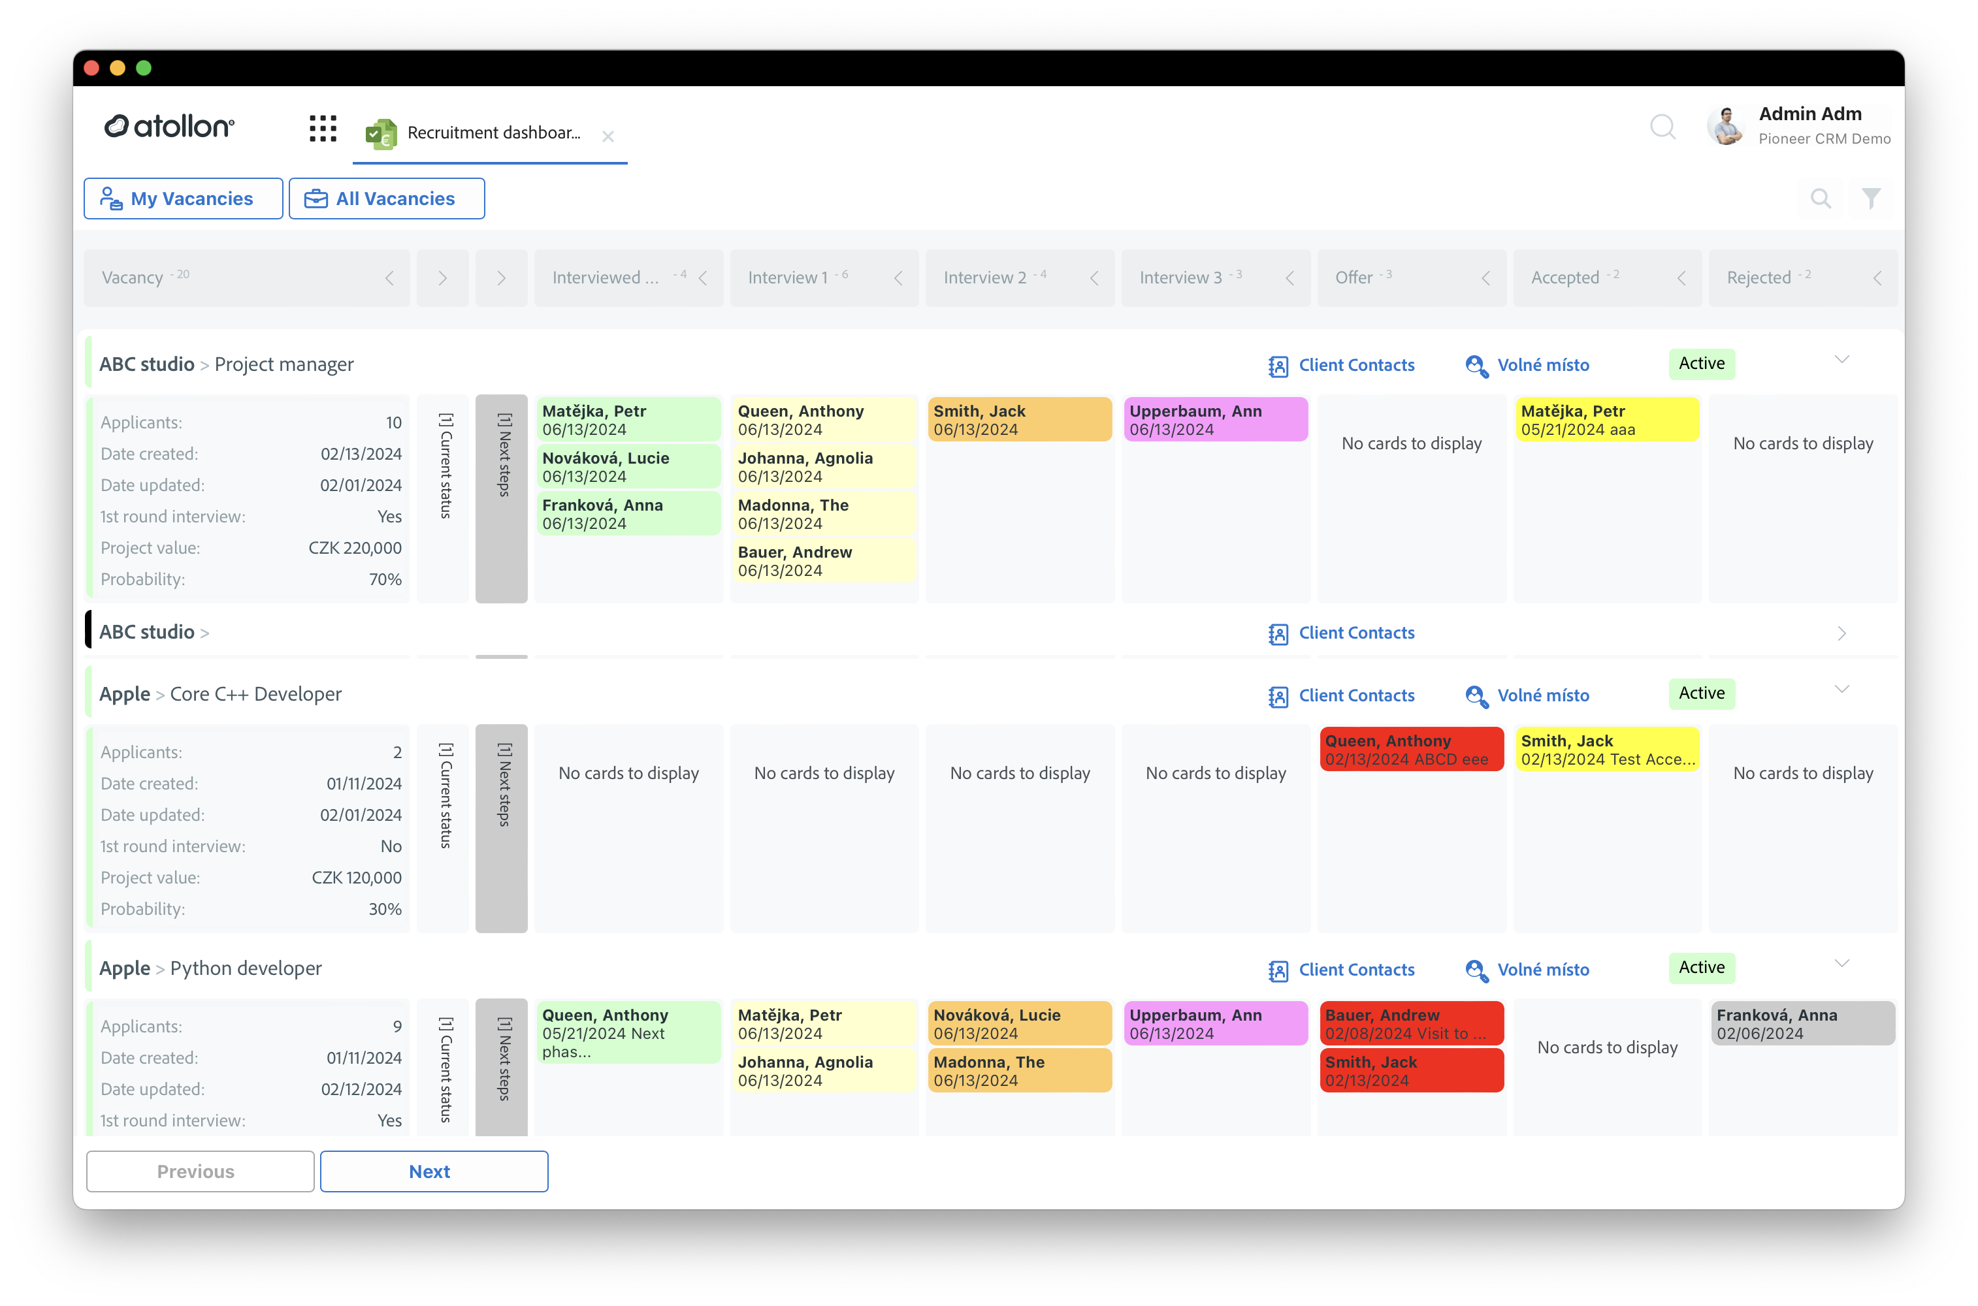Expand the ABC studio row with the right chevron
This screenshot has width=1978, height=1306.
click(x=1842, y=633)
